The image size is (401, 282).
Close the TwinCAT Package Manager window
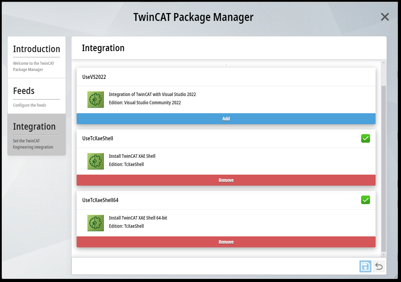[x=385, y=17]
